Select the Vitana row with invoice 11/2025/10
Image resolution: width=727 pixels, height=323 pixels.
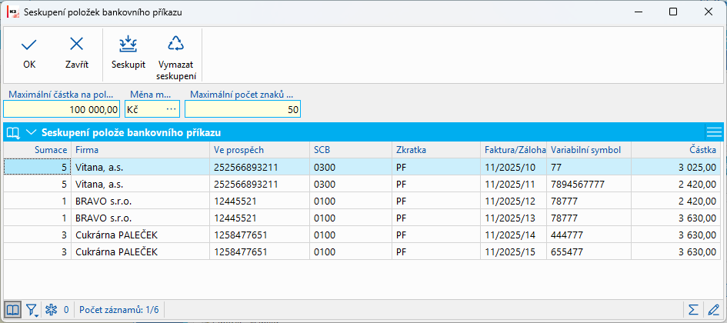363,167
